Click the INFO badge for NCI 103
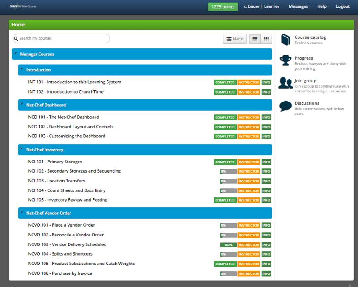 [266, 181]
